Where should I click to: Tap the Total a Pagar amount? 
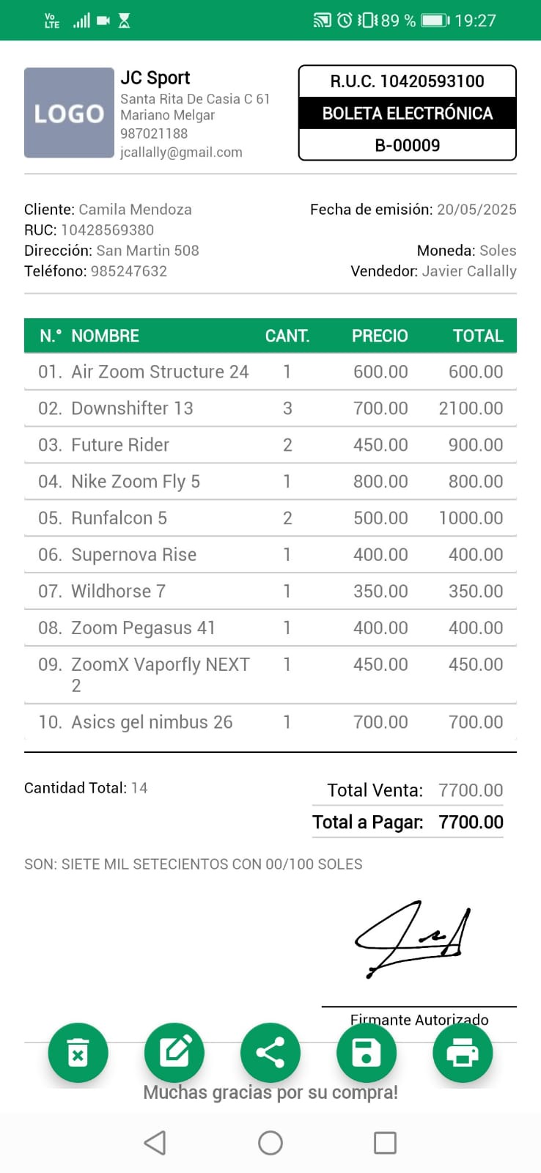tap(471, 822)
